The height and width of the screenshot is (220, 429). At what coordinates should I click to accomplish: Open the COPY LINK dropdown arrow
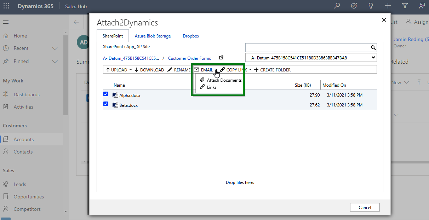pyautogui.click(x=251, y=70)
